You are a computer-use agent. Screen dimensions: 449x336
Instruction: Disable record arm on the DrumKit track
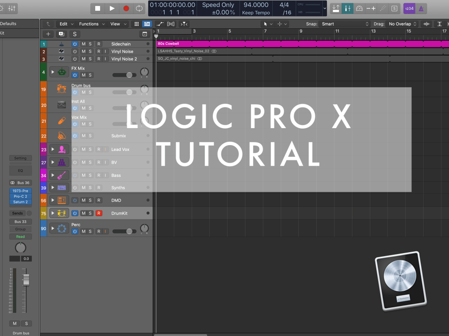click(x=98, y=213)
